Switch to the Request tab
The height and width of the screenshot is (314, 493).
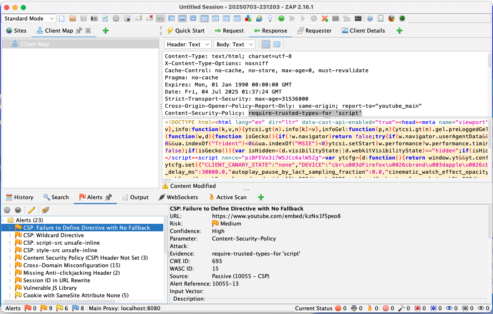pos(229,30)
